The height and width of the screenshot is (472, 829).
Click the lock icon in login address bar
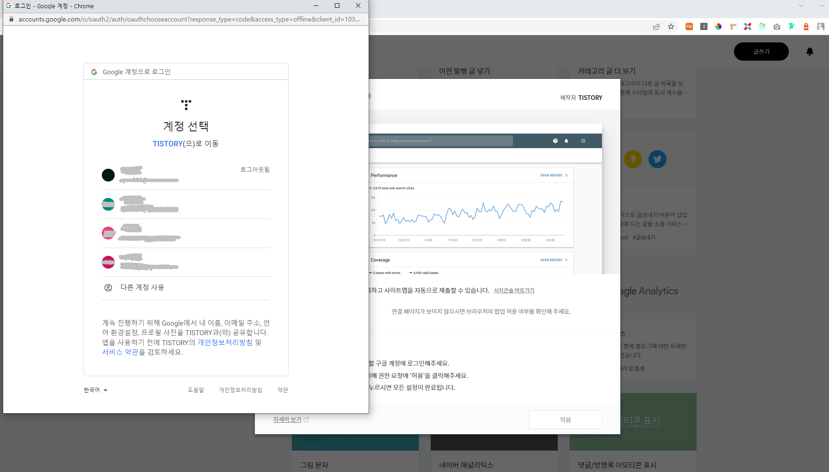11,19
